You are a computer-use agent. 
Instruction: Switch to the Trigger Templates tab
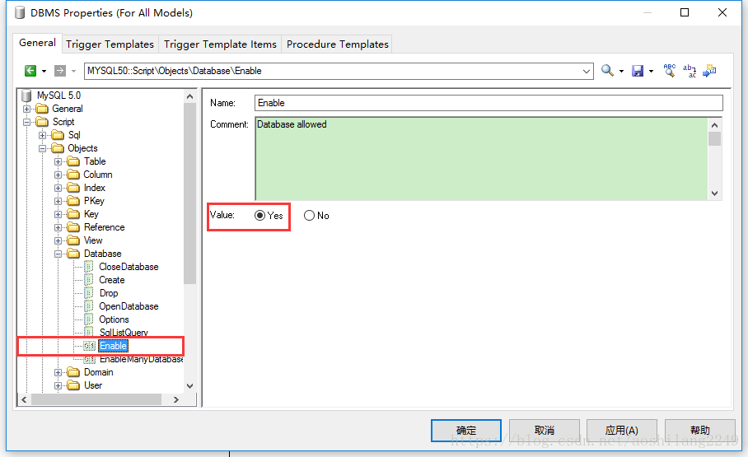(x=110, y=44)
